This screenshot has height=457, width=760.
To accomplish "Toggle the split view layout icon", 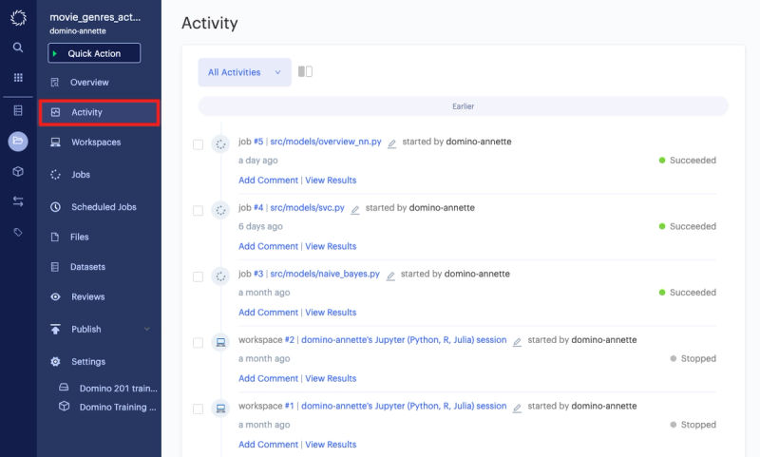I will (x=305, y=71).
